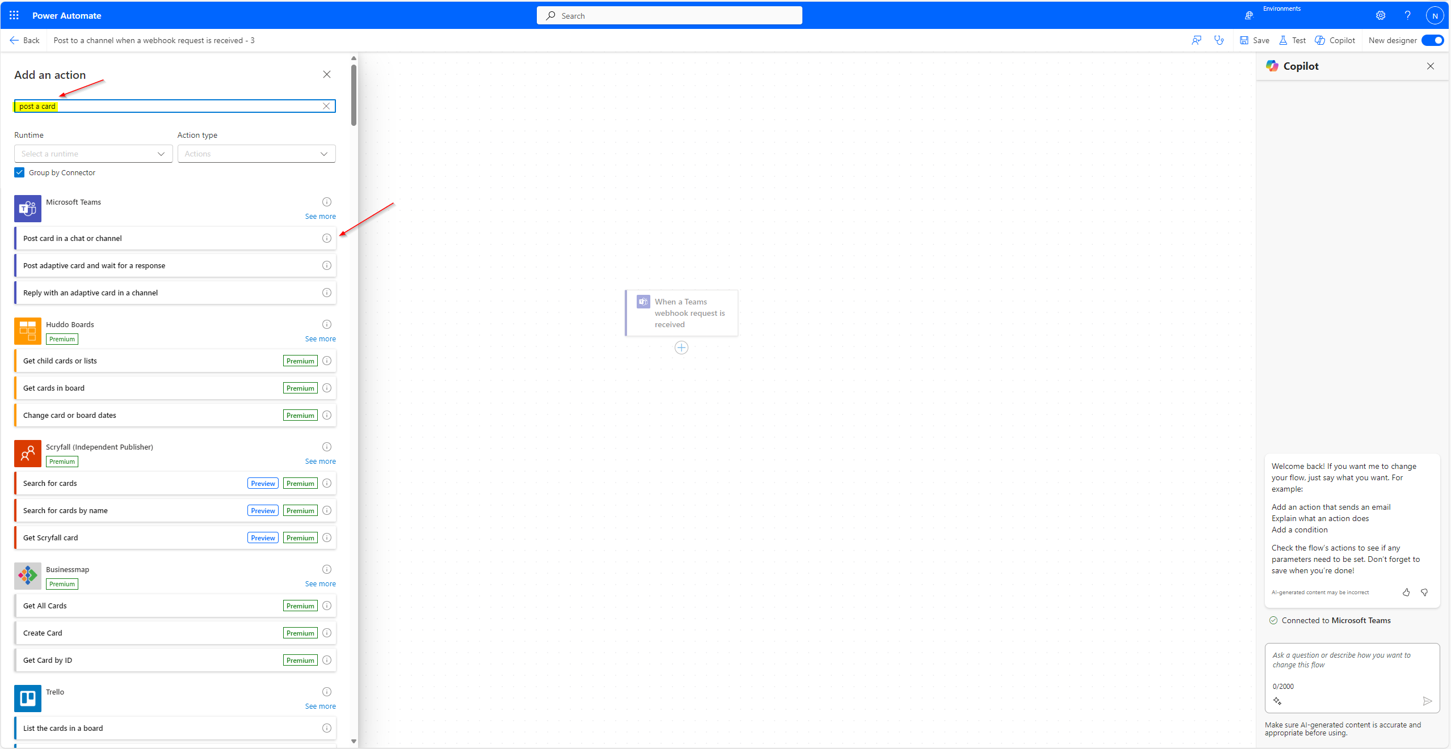Add a step with the plus button

[682, 348]
